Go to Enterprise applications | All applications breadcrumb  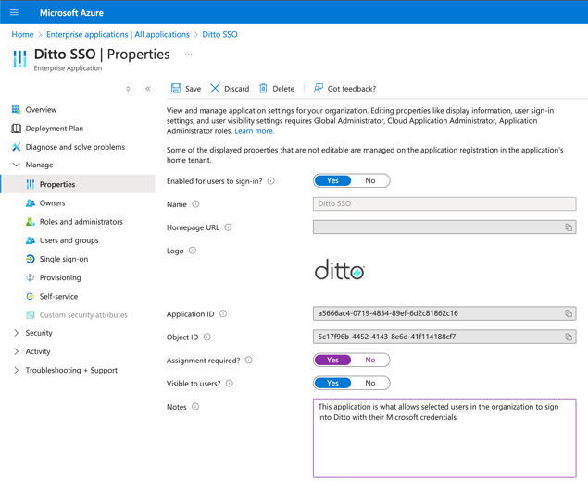(118, 34)
